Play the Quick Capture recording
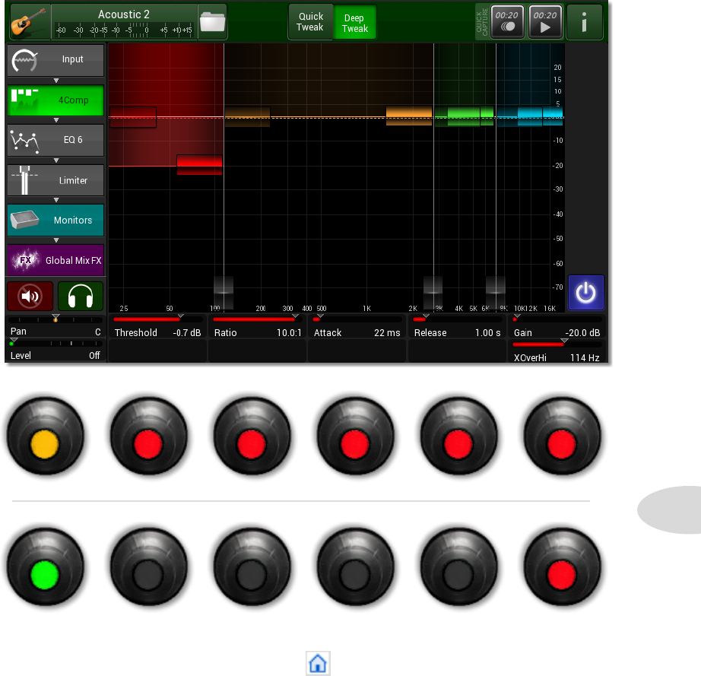 [x=545, y=22]
